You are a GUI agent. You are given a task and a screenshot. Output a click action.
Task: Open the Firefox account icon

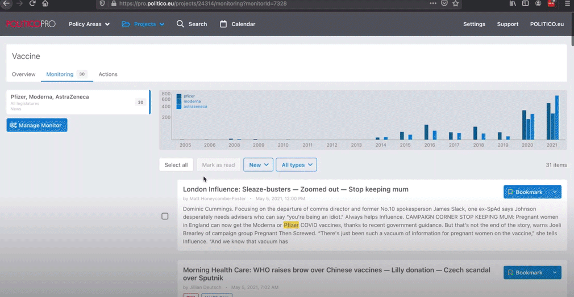538,3
